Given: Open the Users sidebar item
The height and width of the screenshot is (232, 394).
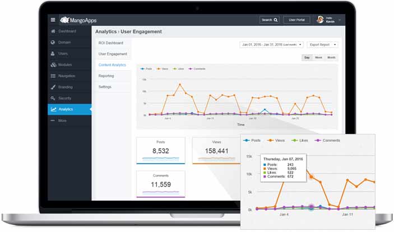Looking at the screenshot, I should 69,54.
